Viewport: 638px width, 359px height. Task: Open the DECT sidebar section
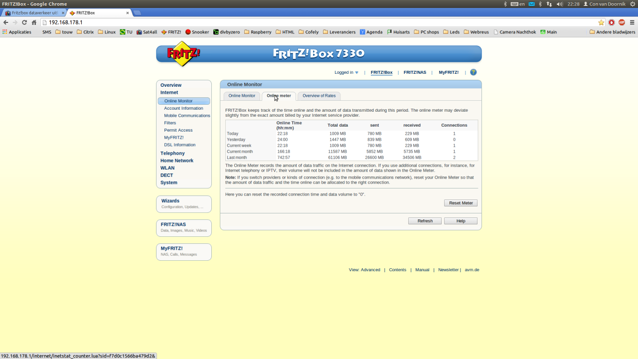tap(166, 176)
